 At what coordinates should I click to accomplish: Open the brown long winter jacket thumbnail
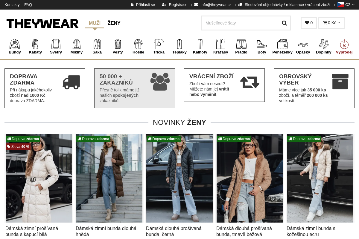coord(109,178)
